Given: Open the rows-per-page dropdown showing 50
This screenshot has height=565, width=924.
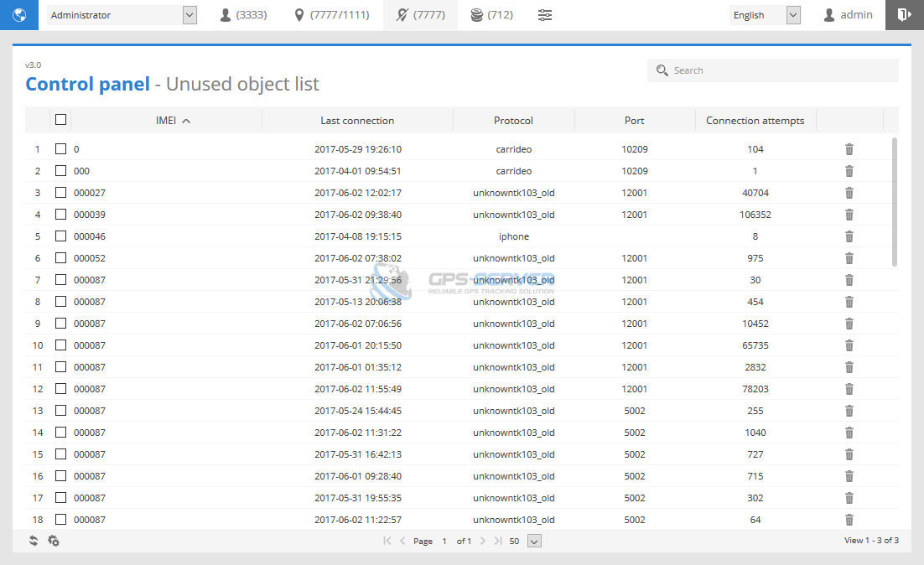Looking at the screenshot, I should point(534,541).
